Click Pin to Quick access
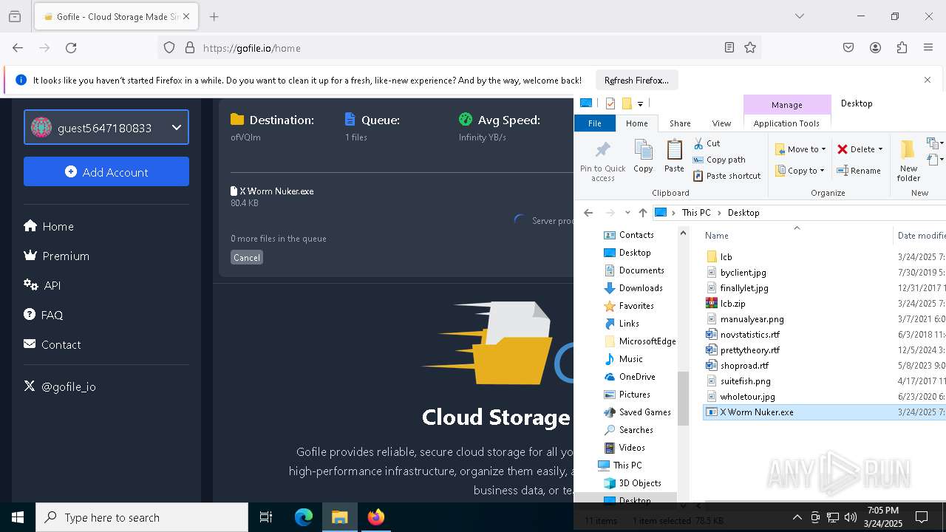The height and width of the screenshot is (532, 946). [602, 161]
